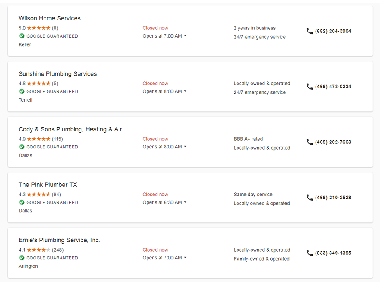Screen dimensions: 380x282
Task: Click the 'Keller' location text
Action: click(25, 45)
